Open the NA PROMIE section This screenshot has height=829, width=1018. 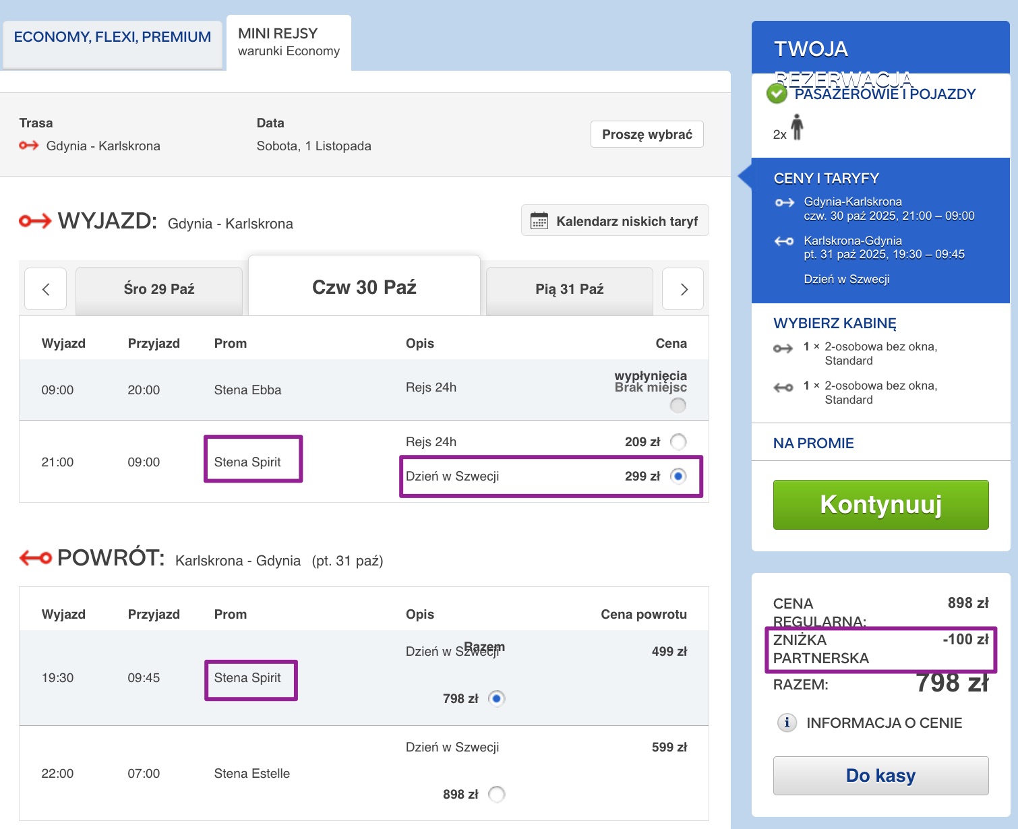coord(812,443)
